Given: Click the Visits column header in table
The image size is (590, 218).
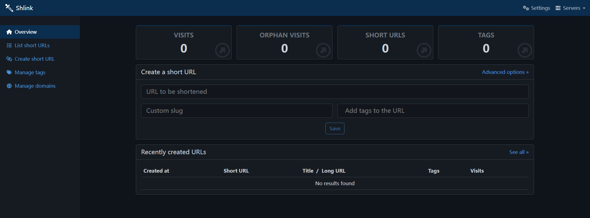Looking at the screenshot, I should coord(477,171).
